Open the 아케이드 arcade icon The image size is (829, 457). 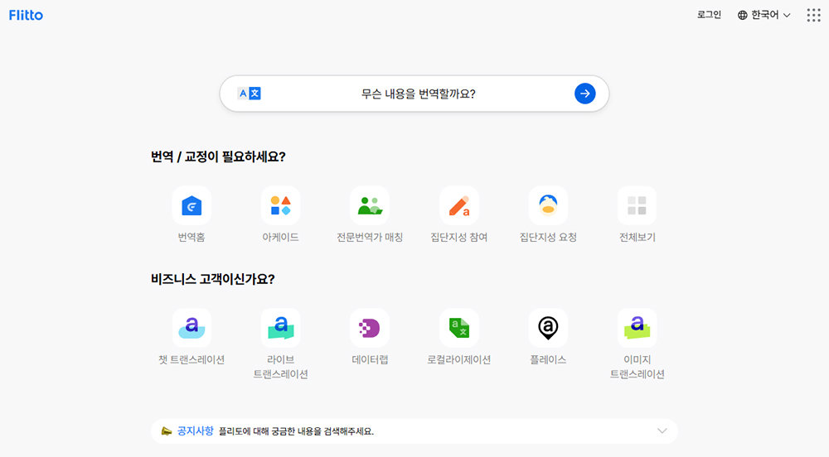pyautogui.click(x=280, y=205)
